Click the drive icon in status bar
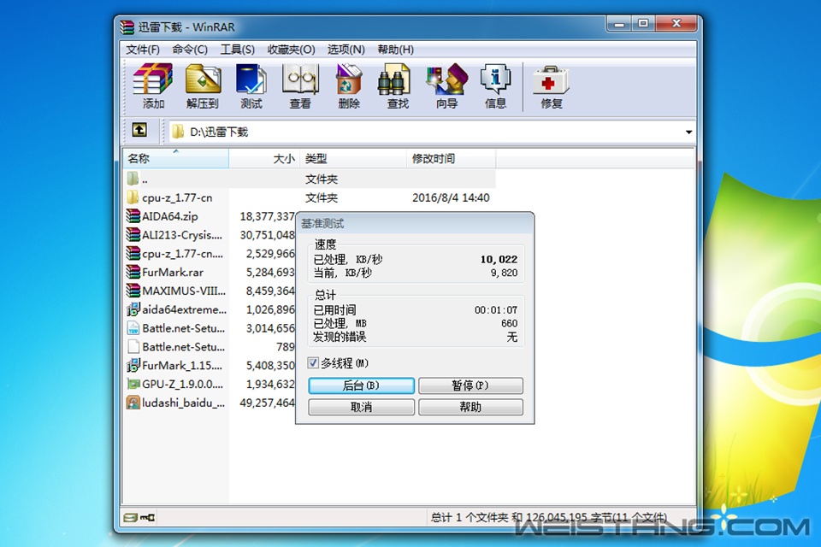Screen dimensions: 821x547 tap(130, 518)
